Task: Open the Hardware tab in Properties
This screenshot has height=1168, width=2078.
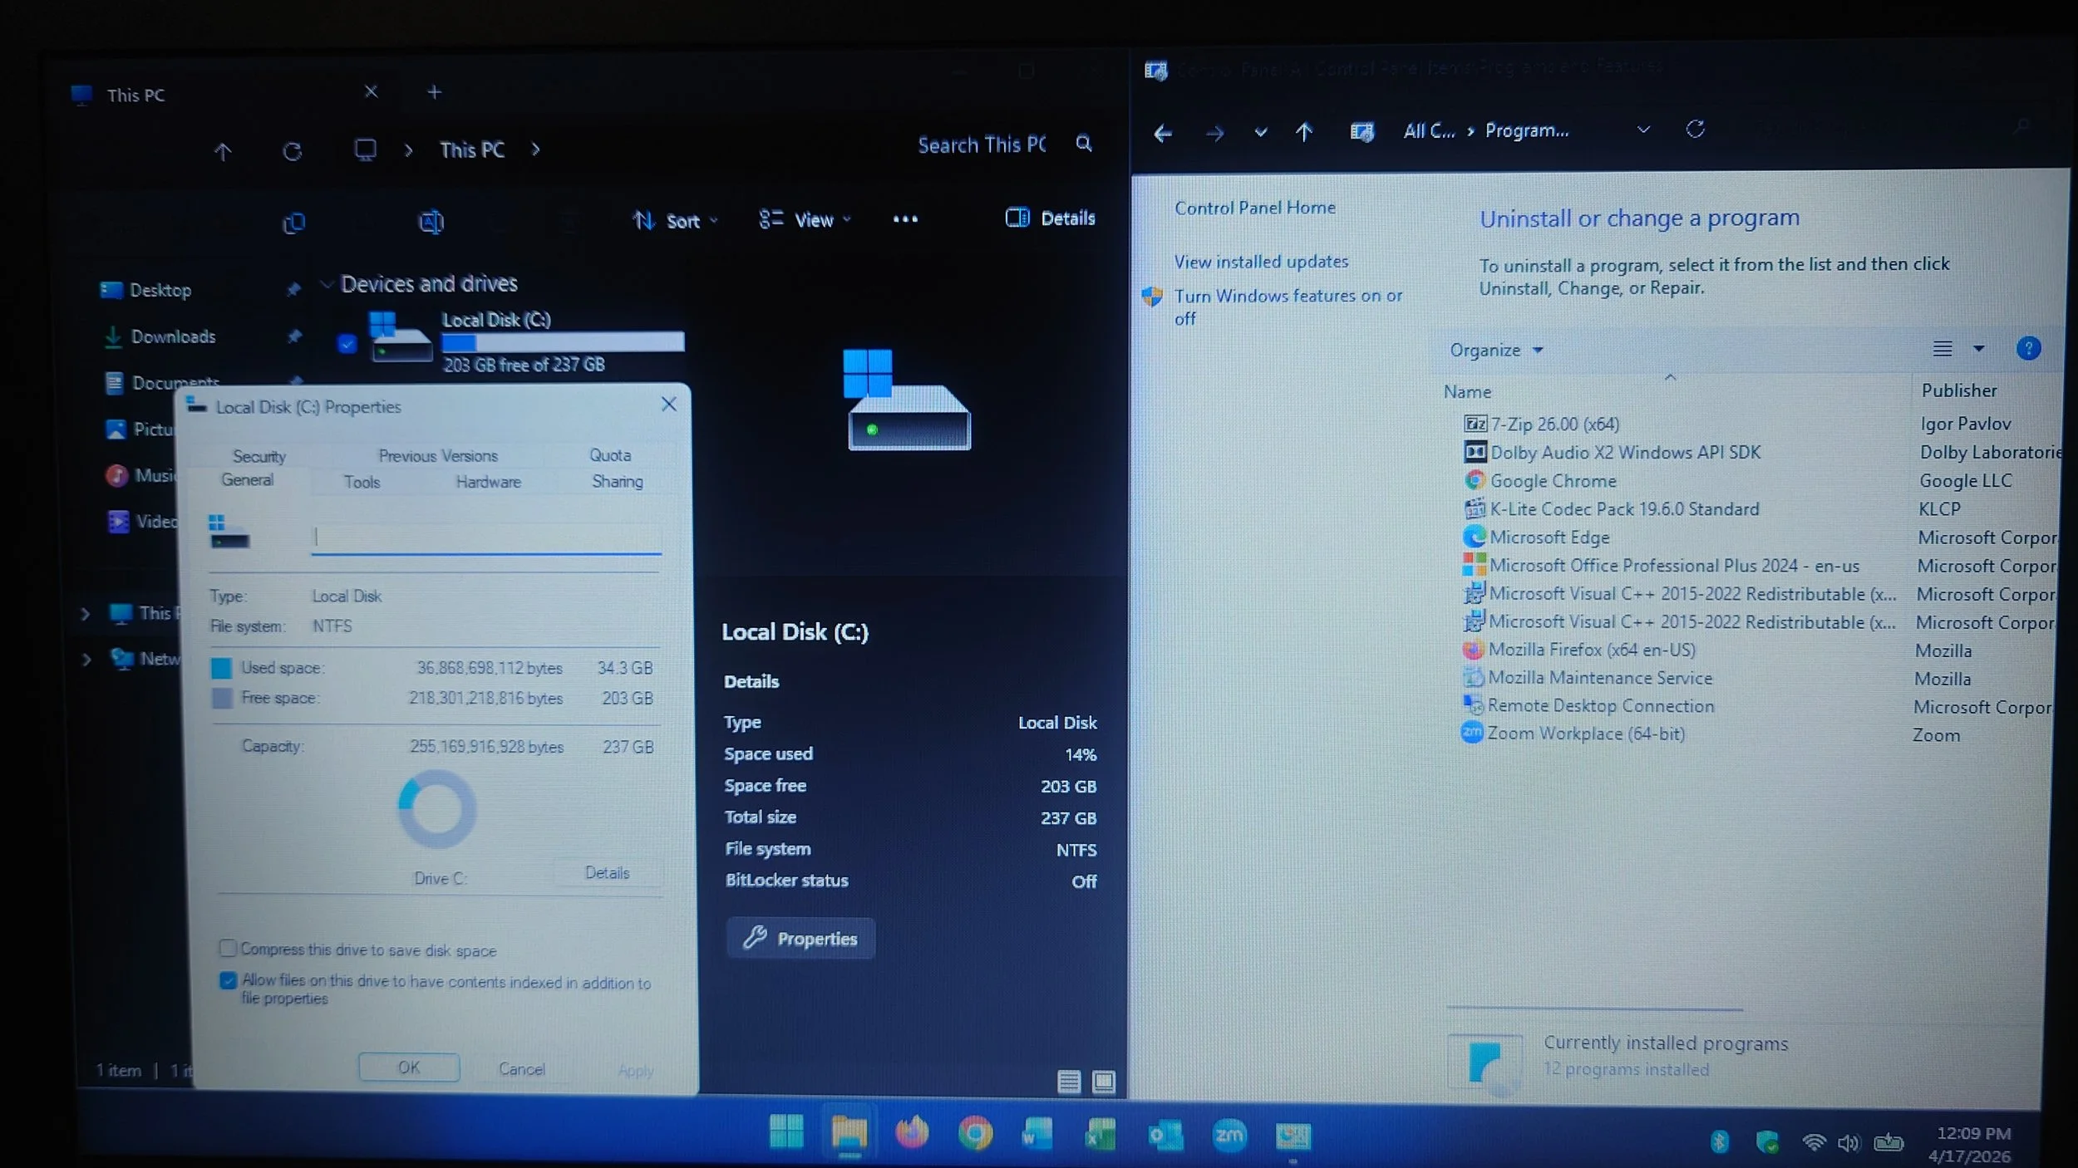Action: (x=488, y=482)
